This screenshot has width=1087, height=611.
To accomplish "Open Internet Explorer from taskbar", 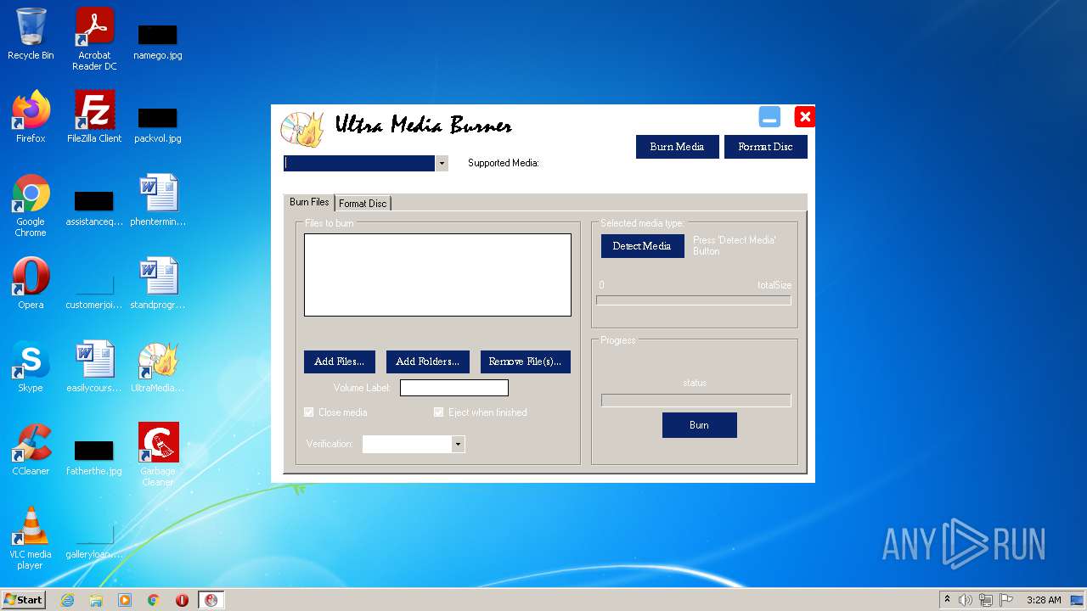I will [67, 600].
